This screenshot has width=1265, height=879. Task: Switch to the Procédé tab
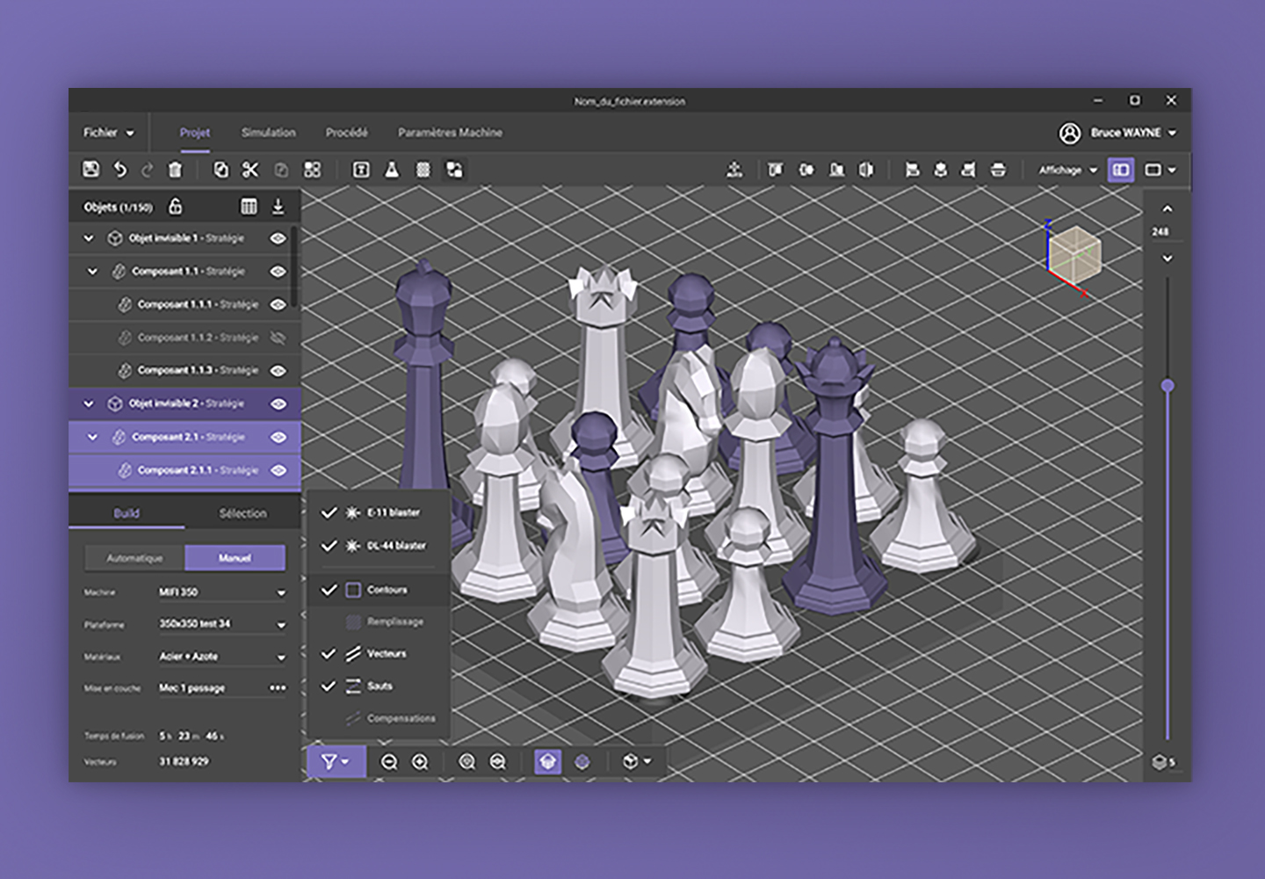pyautogui.click(x=347, y=133)
